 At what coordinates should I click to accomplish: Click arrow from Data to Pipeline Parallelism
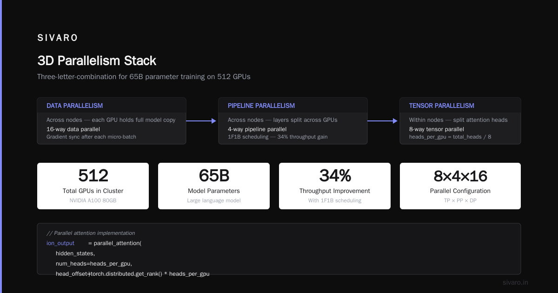[201, 121]
